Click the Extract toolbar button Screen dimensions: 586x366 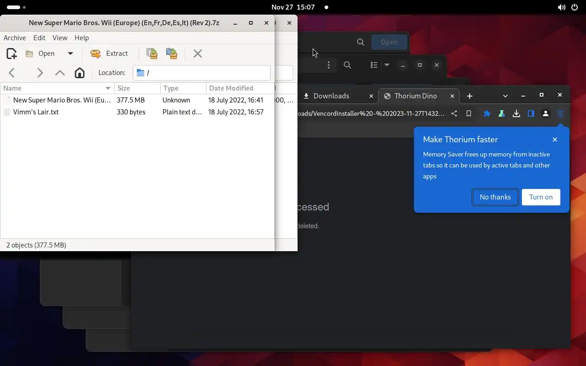(x=109, y=54)
